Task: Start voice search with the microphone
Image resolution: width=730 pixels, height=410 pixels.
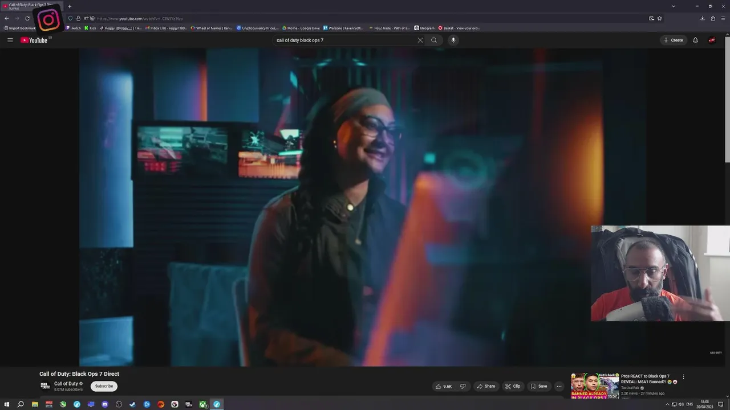Action: click(x=453, y=40)
